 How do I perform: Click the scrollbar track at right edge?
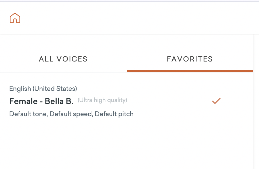point(256,101)
